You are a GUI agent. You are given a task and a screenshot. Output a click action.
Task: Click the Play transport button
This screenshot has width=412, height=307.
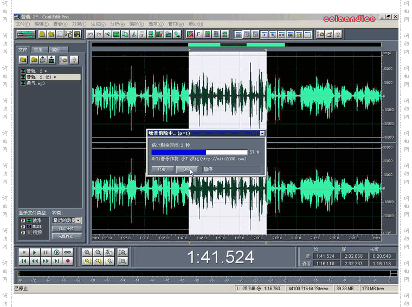[34, 252]
